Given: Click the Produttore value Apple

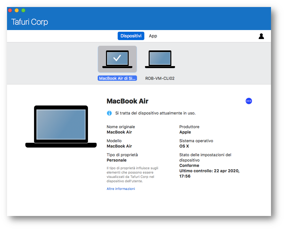Looking at the screenshot, I should (185, 132).
